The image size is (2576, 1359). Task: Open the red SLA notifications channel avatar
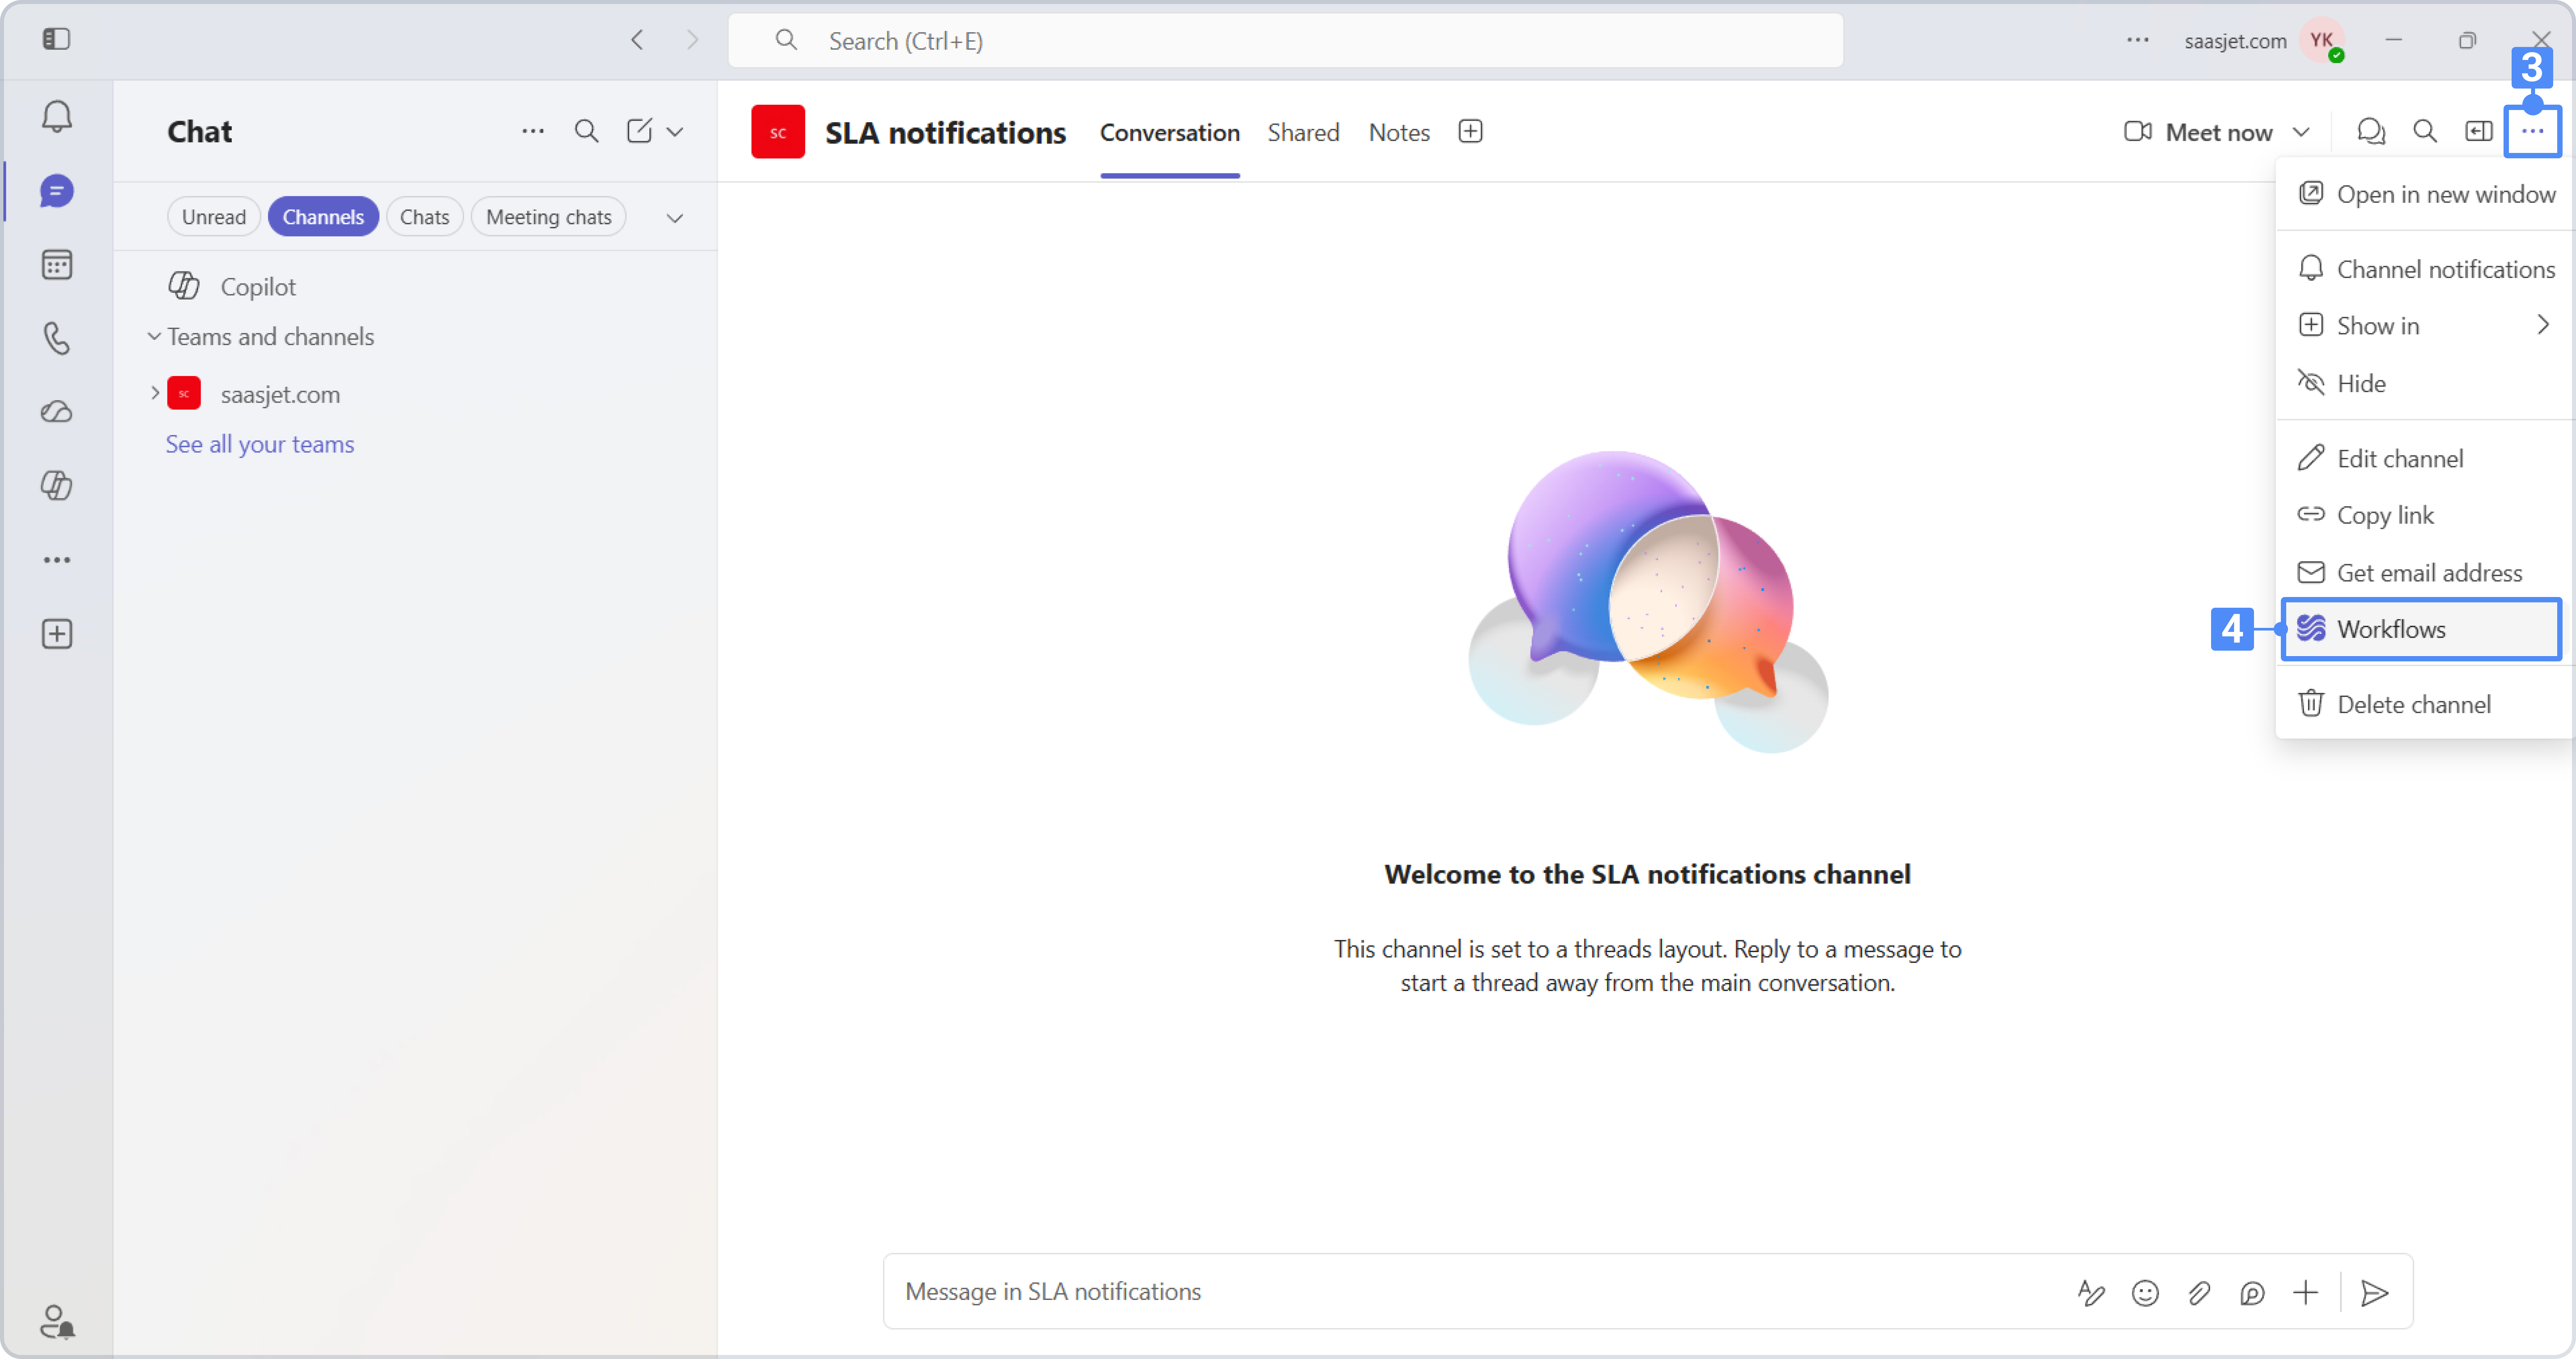pyautogui.click(x=778, y=132)
